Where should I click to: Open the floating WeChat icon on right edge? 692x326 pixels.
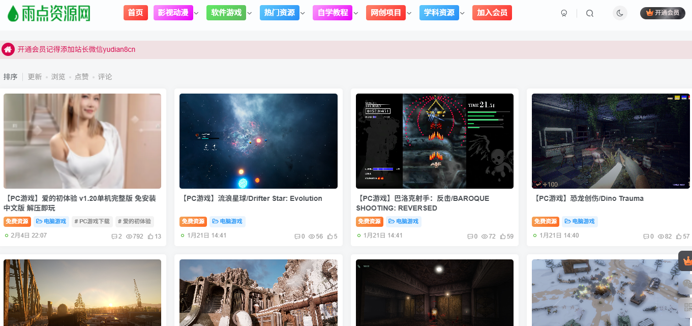click(x=687, y=284)
